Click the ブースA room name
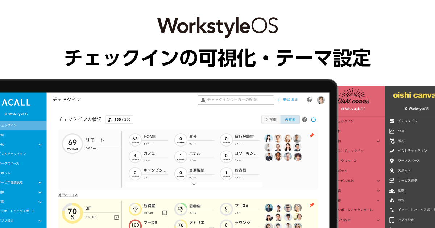 241,206
